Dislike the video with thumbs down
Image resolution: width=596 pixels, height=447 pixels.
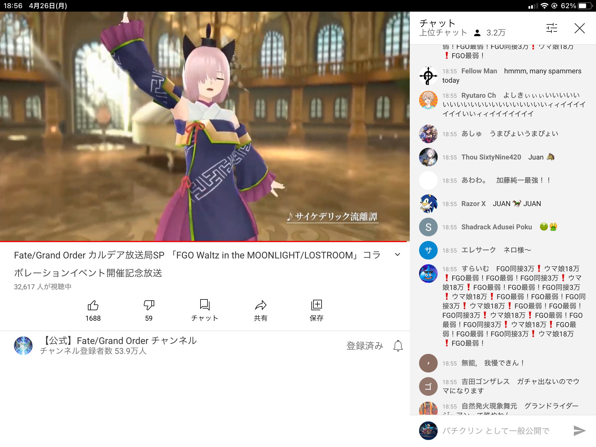click(149, 305)
